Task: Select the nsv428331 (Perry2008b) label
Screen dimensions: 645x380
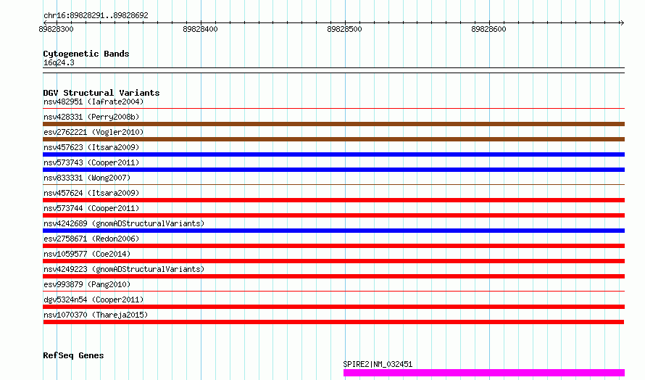Action: click(x=91, y=117)
